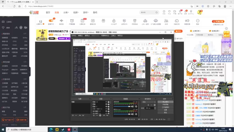234x132 pixels.
Task: Click the search magnifier in Douyu search box
Action: click(156, 12)
